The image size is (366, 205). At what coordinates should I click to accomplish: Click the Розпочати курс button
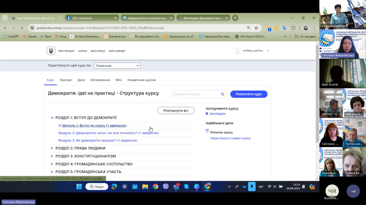249,94
